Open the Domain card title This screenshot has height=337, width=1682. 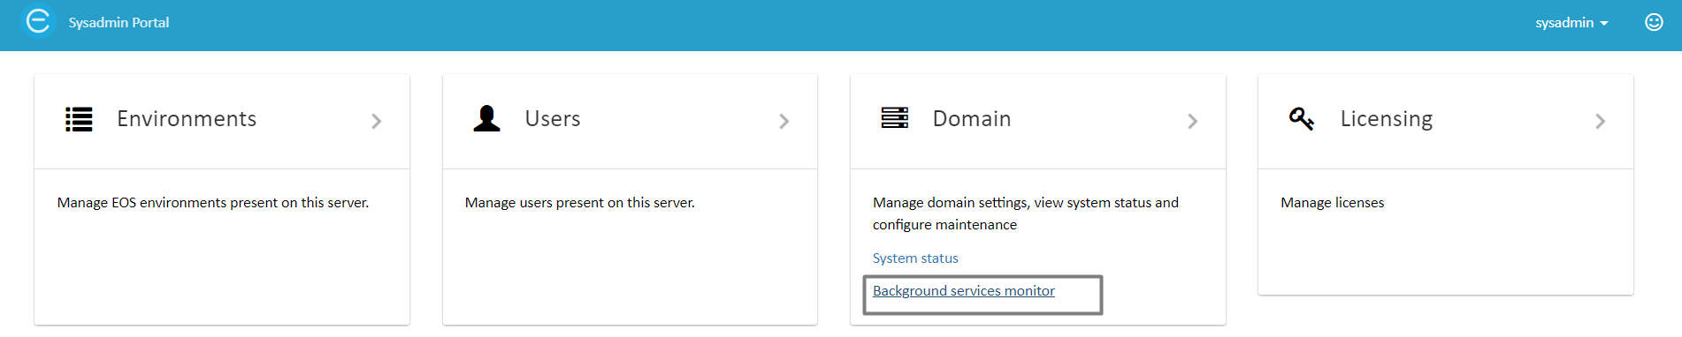coord(972,119)
